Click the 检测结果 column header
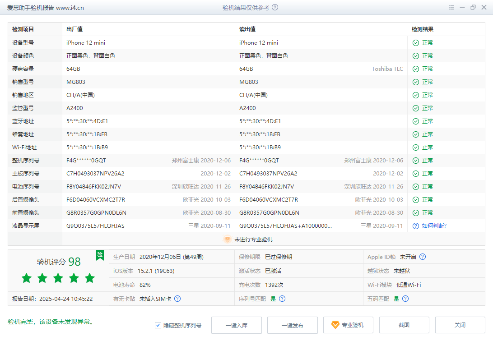Viewport: 493px width, 341px height. pyautogui.click(x=423, y=29)
